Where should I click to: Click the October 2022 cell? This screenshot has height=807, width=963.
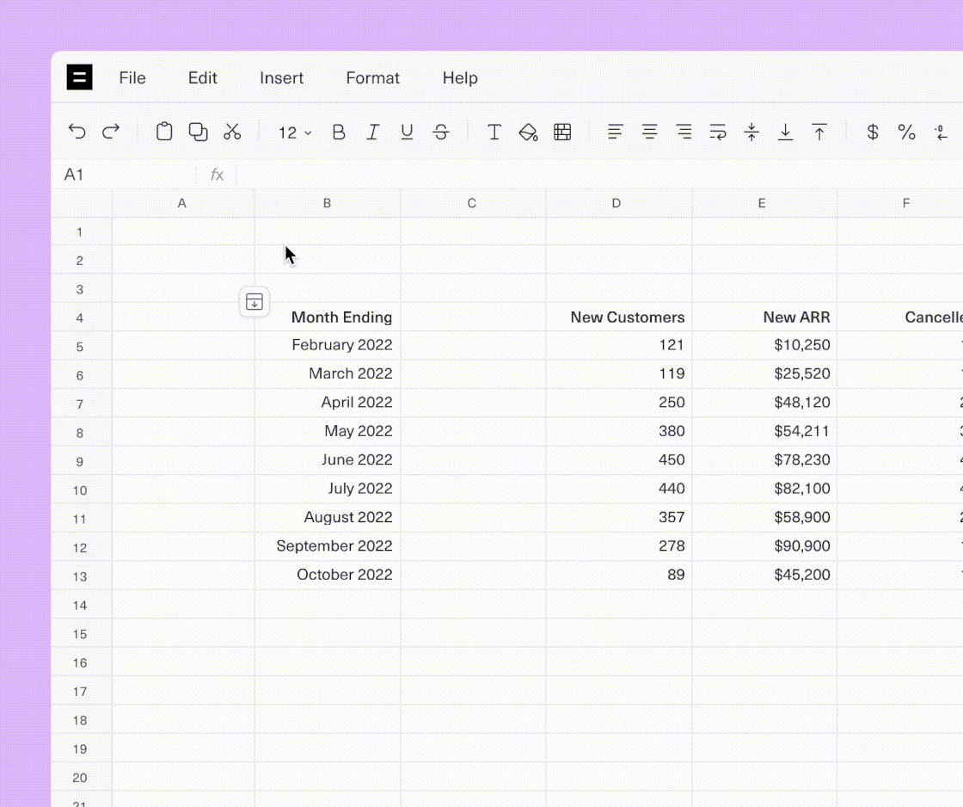point(328,575)
